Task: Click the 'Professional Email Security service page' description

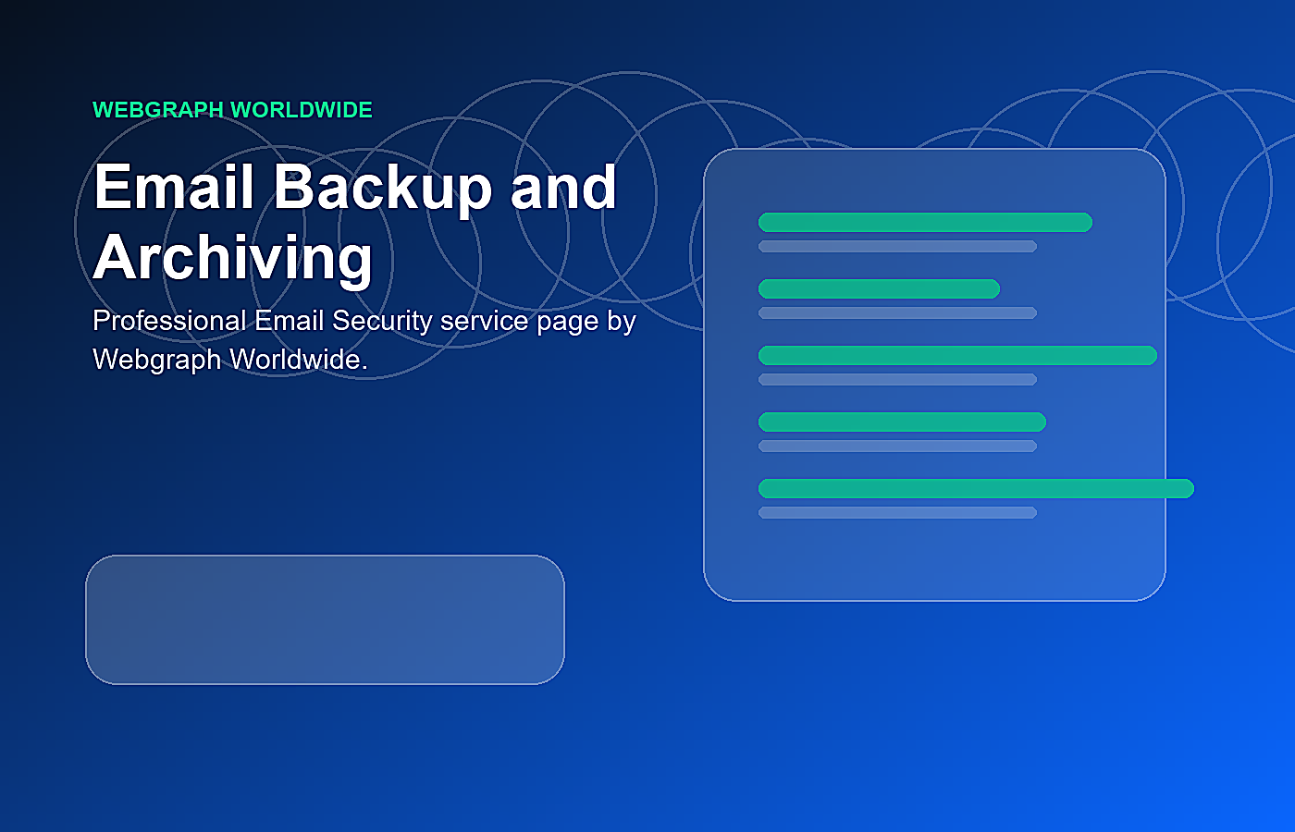Action: click(364, 339)
